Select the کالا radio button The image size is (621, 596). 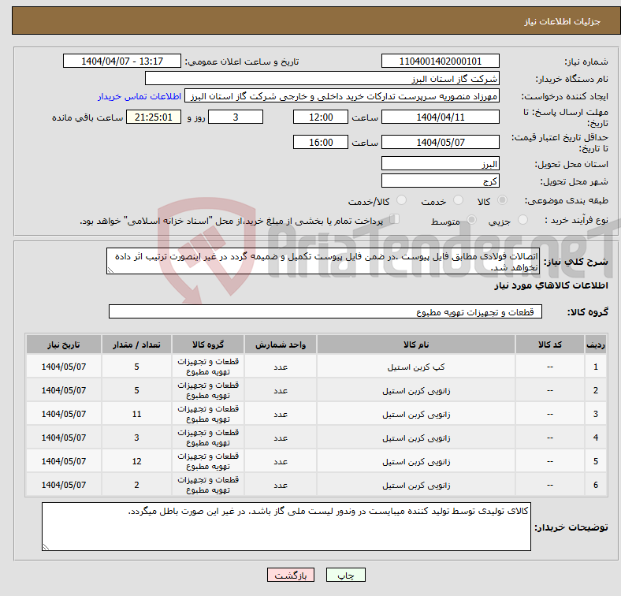(x=502, y=200)
